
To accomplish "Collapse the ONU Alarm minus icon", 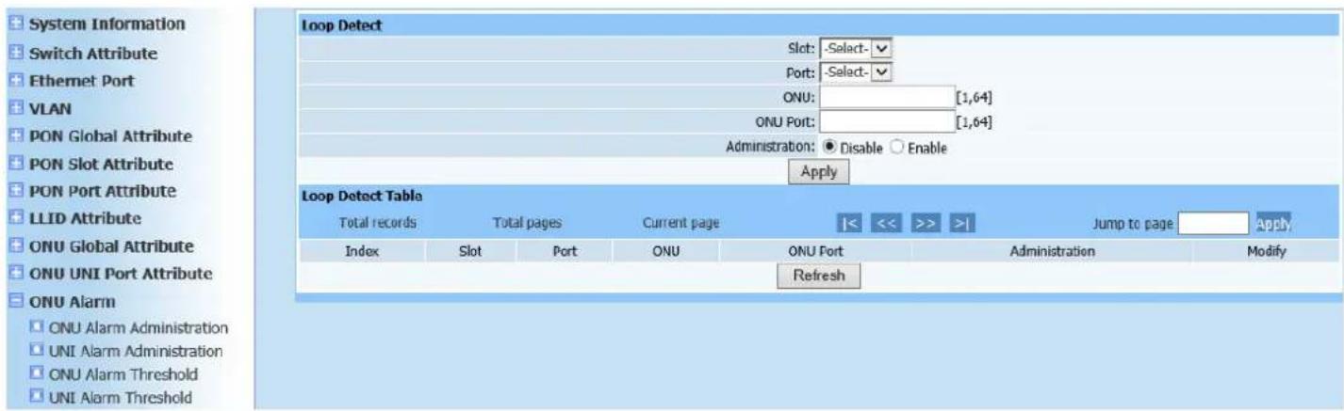I will point(13,303).
